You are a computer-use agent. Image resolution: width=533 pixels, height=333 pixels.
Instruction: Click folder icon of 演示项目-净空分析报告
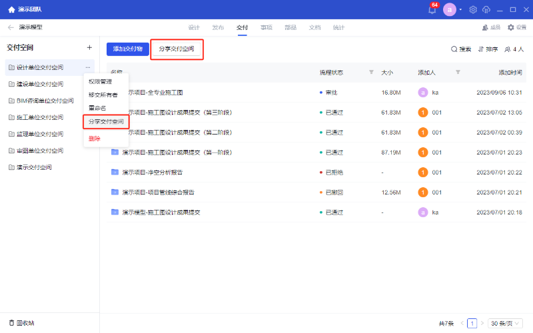click(115, 172)
